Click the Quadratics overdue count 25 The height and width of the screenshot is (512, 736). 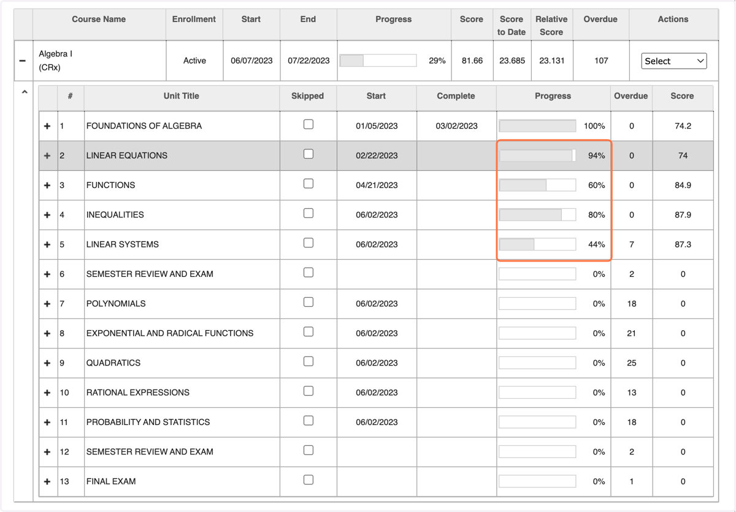tap(632, 363)
